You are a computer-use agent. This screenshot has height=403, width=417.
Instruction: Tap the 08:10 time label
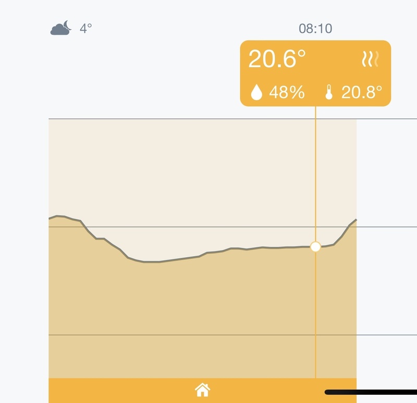tap(315, 29)
